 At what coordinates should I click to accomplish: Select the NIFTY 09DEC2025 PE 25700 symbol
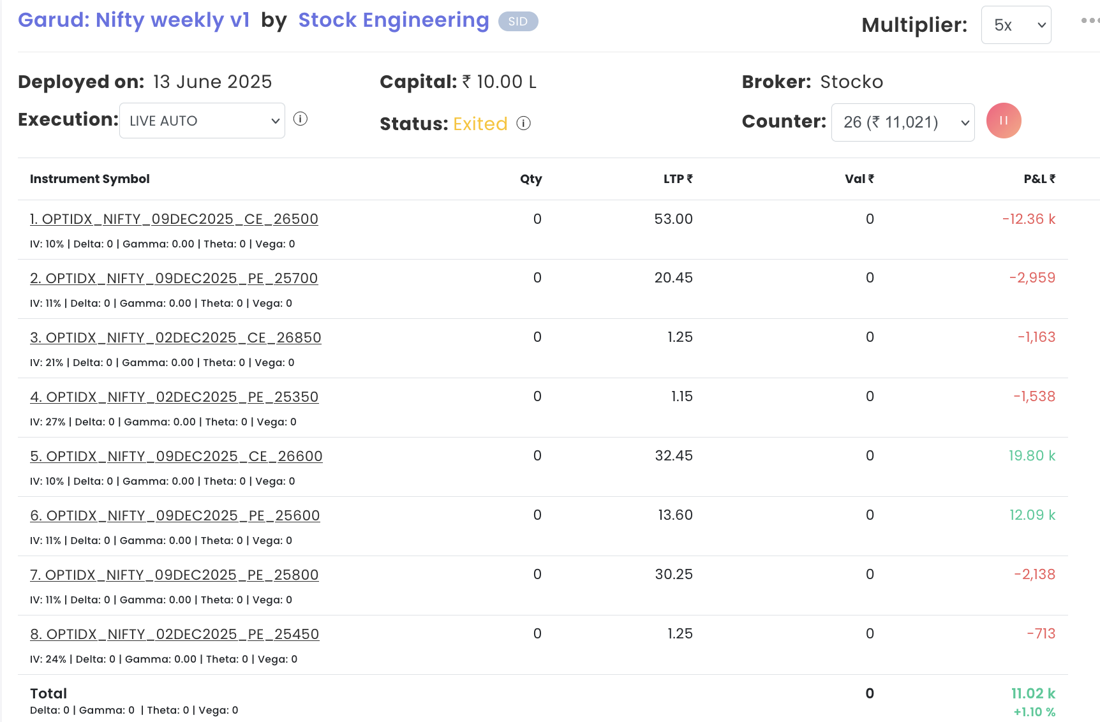click(x=174, y=279)
